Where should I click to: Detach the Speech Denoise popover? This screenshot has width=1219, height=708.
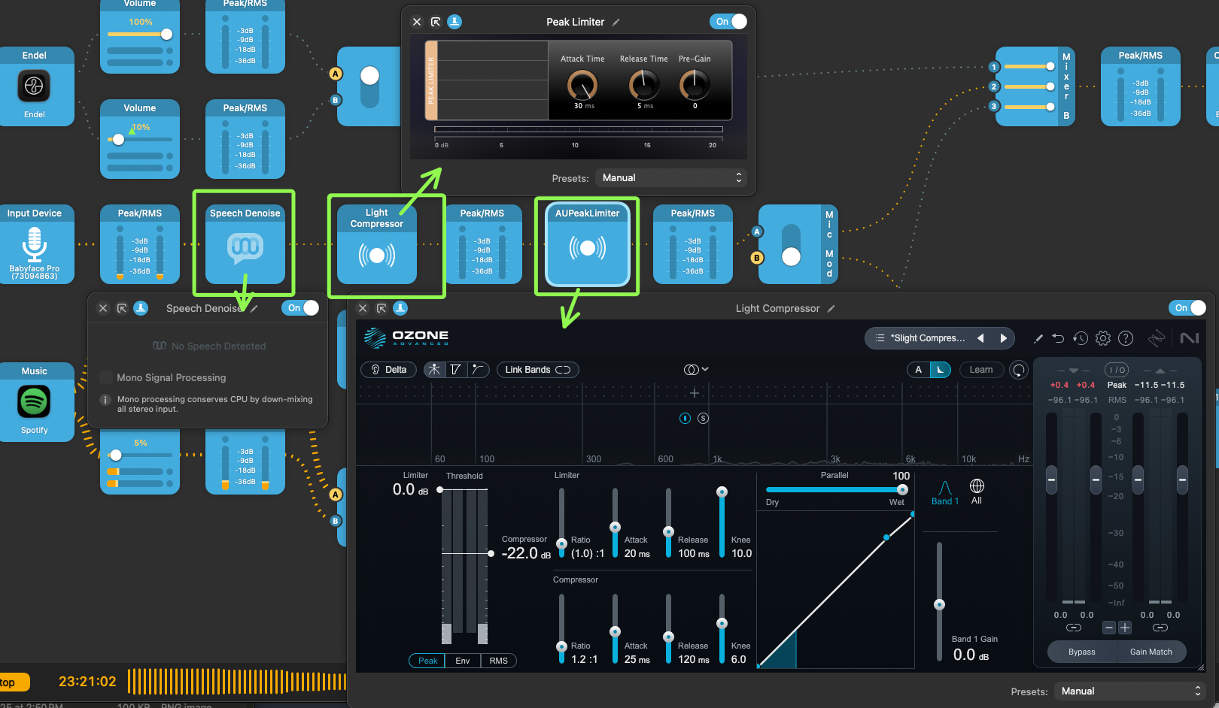click(x=122, y=308)
